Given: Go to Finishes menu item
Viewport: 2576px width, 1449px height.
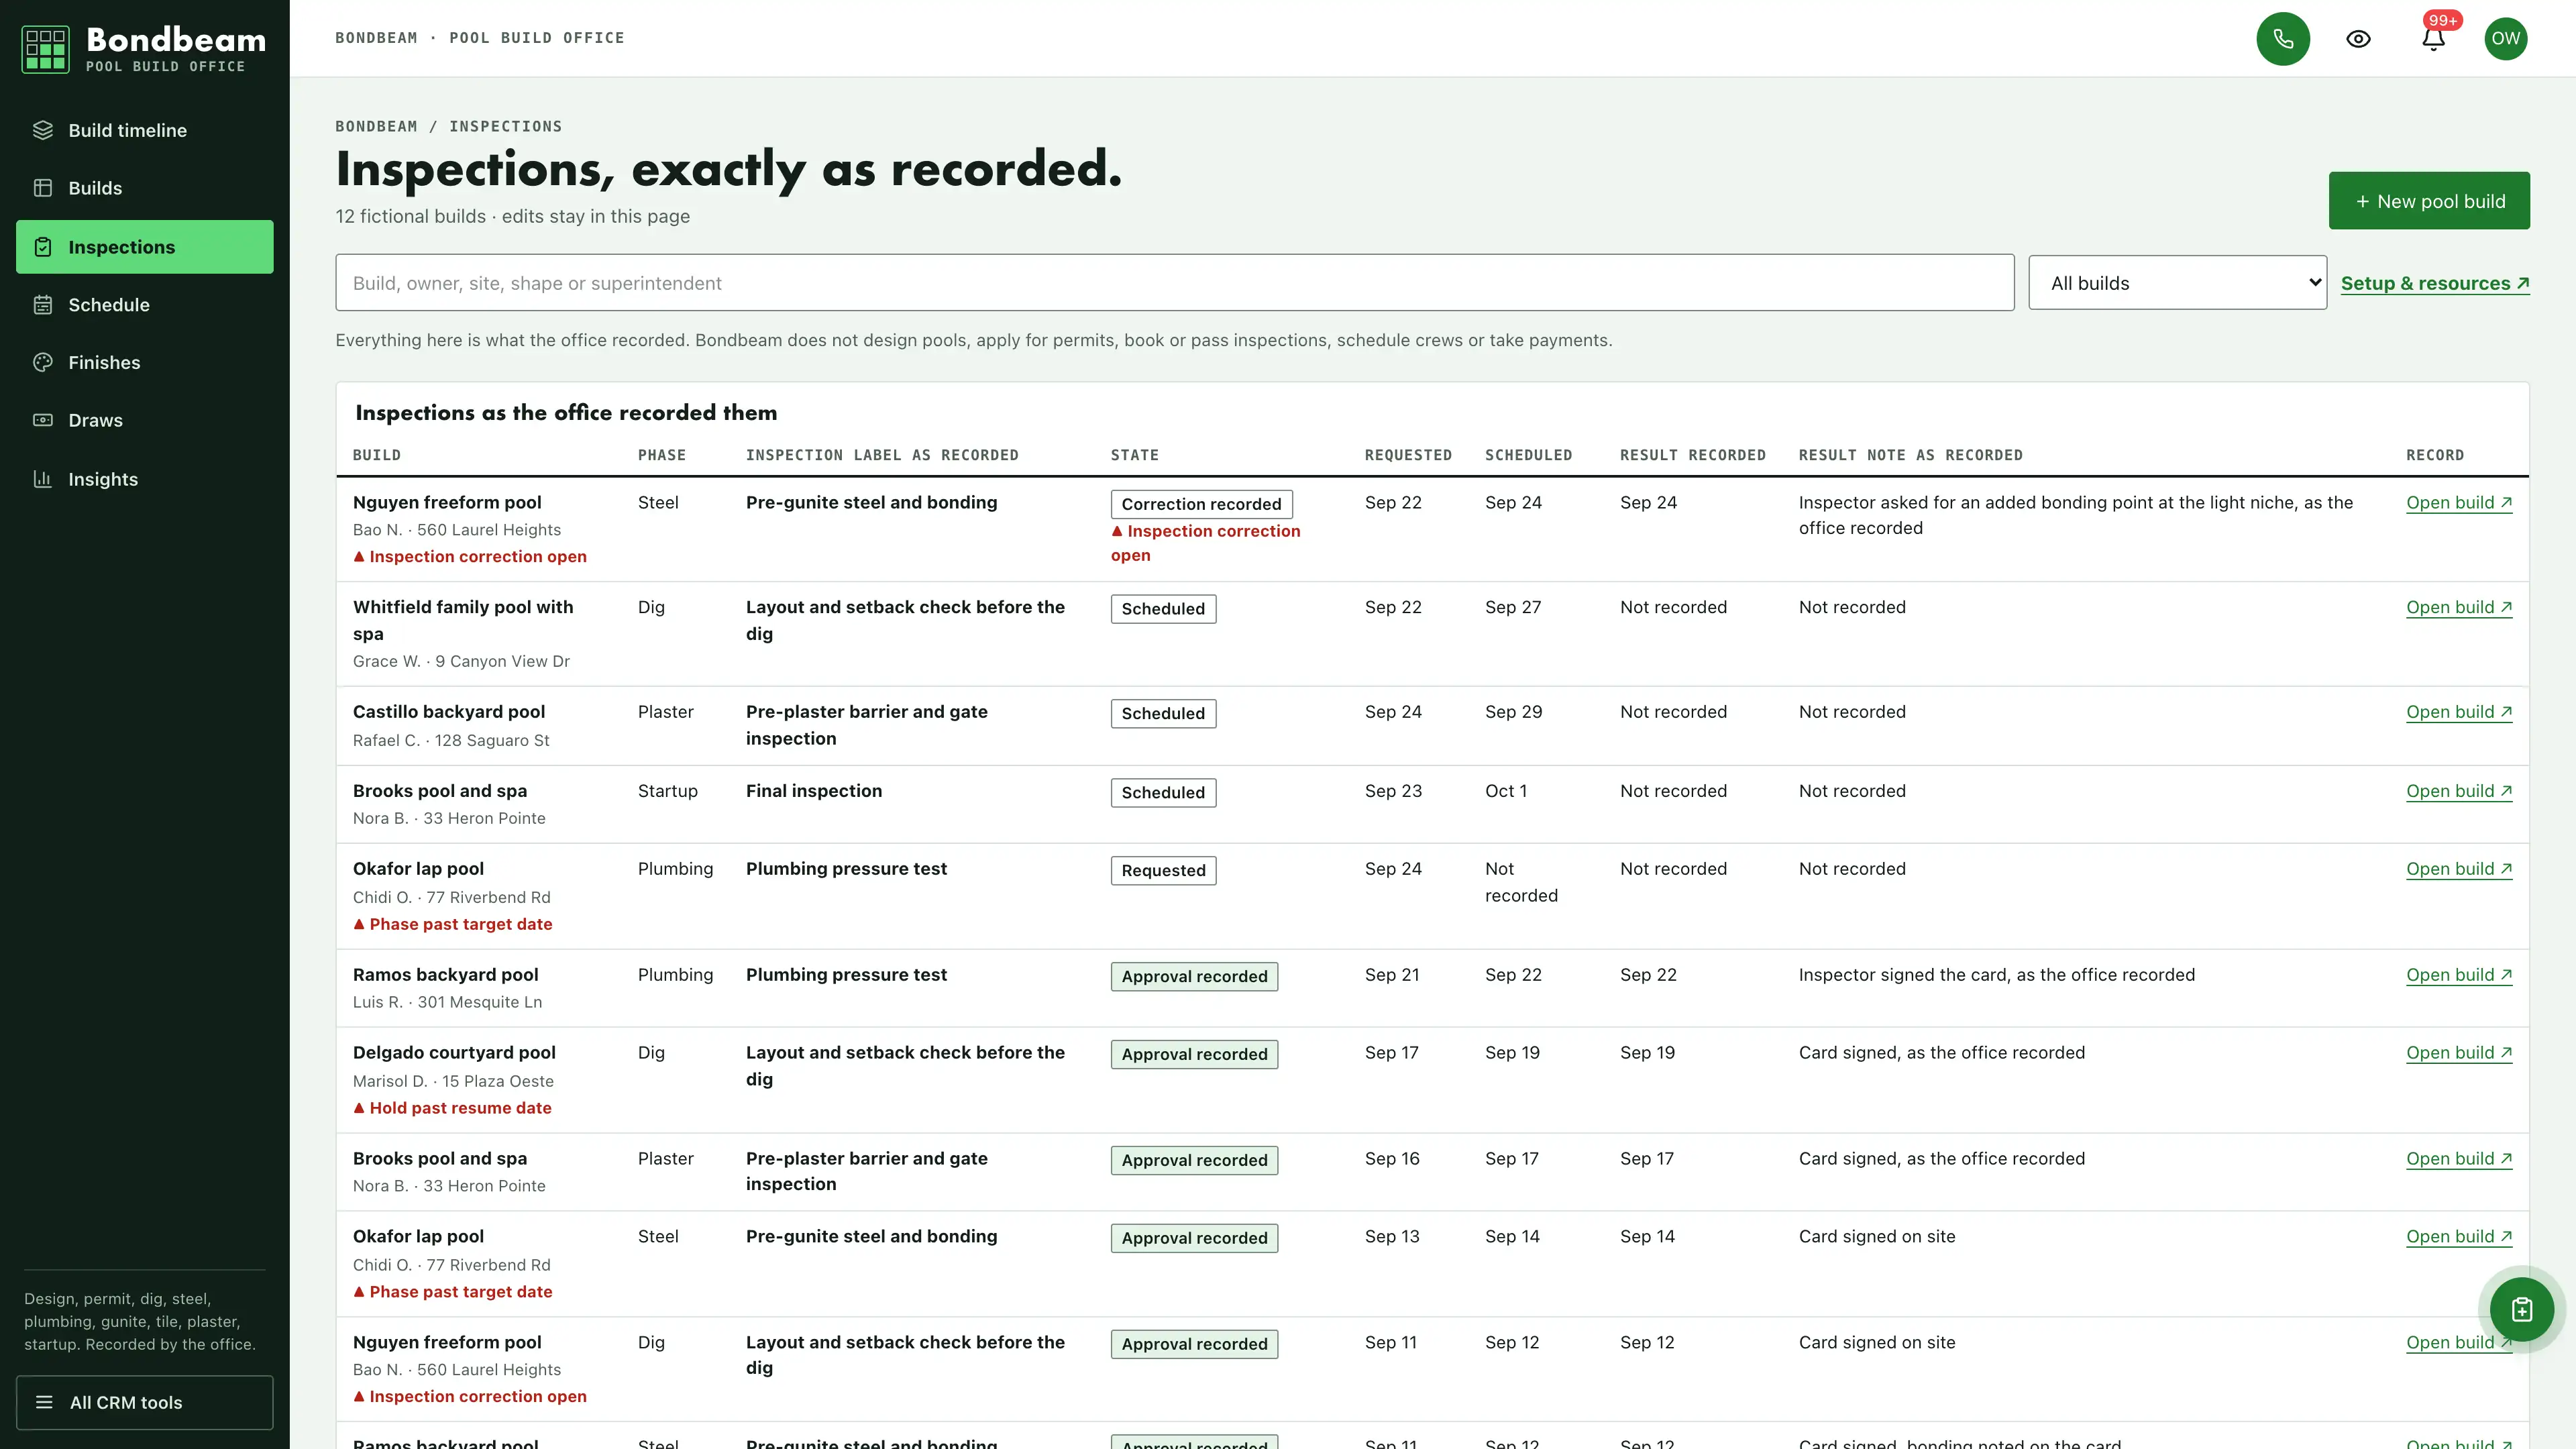Looking at the screenshot, I should [x=145, y=362].
